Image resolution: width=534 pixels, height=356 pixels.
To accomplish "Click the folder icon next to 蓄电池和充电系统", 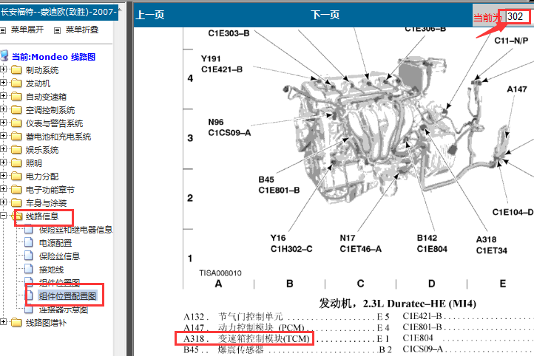I will 16,137.
